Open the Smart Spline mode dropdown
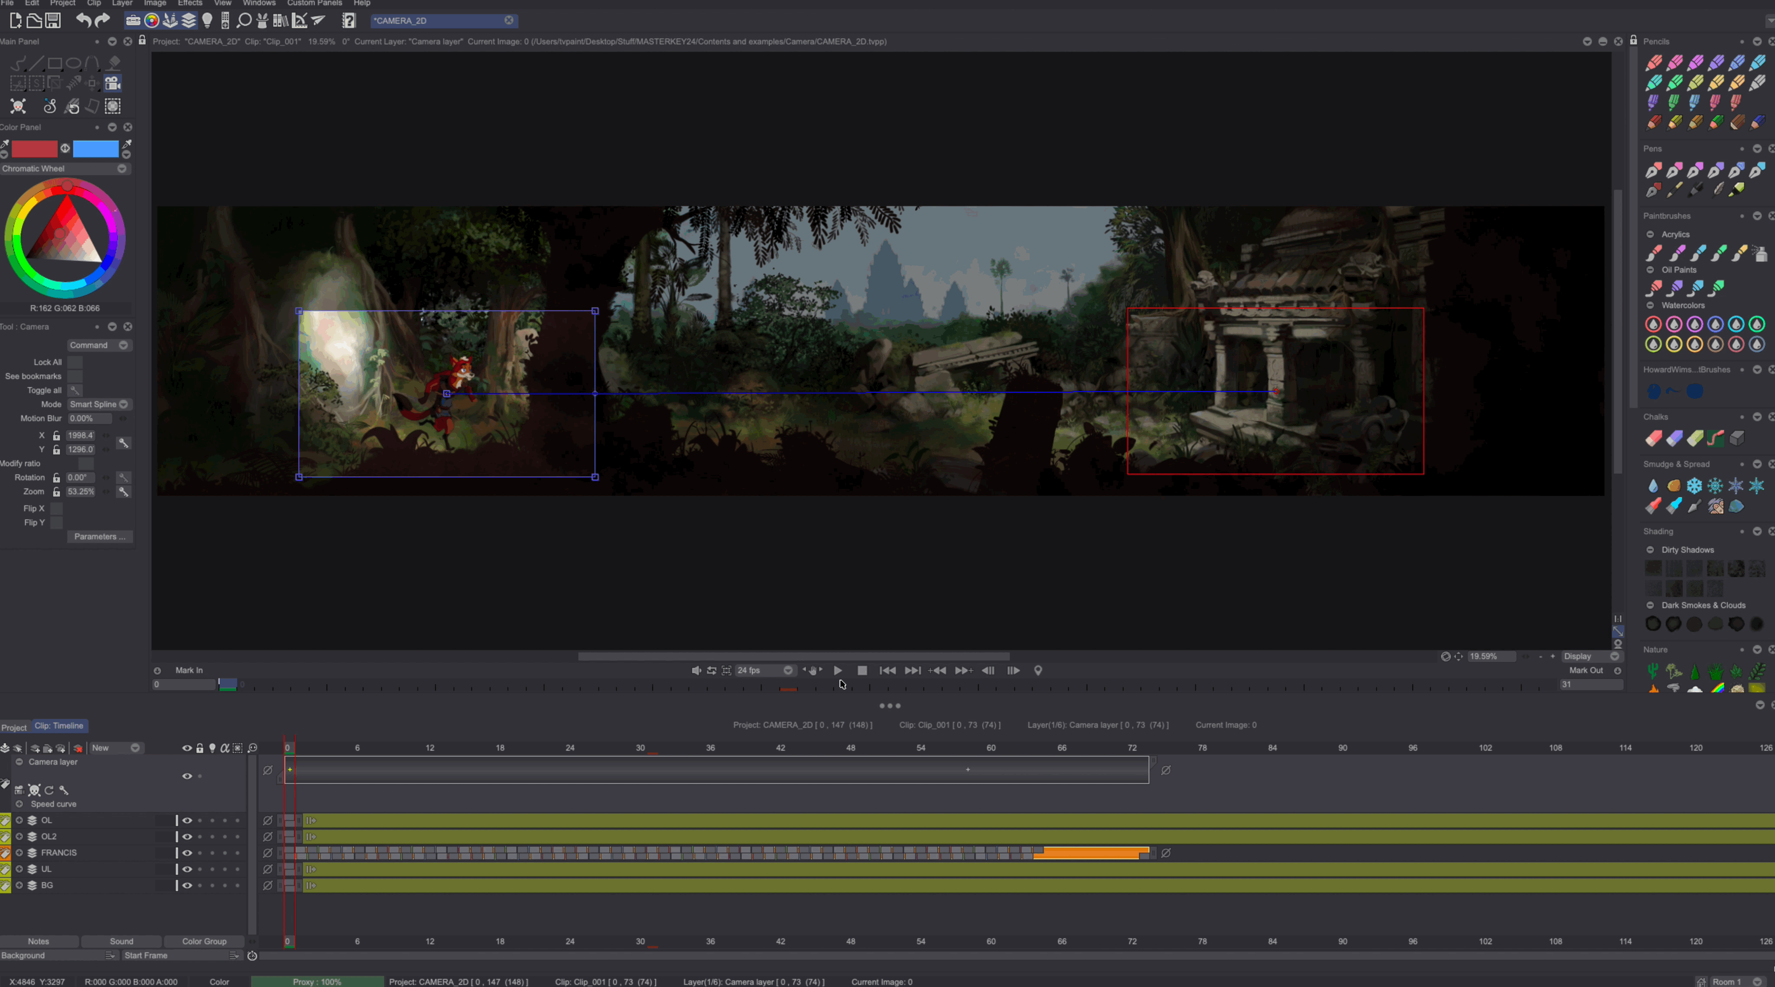1775x987 pixels. point(98,404)
